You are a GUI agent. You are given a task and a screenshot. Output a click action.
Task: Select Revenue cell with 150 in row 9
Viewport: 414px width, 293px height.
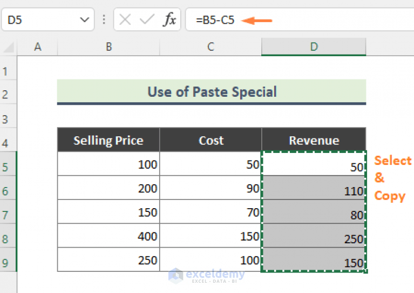314,259
